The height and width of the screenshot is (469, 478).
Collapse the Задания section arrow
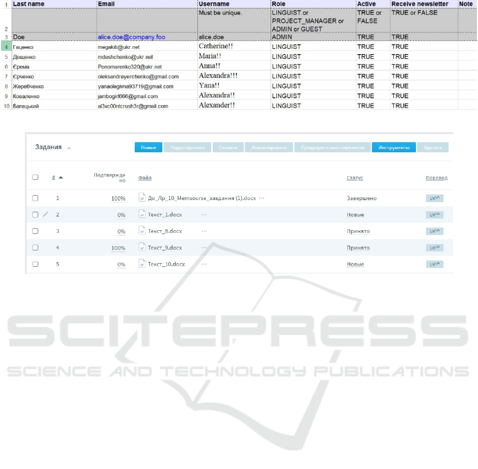pos(69,147)
